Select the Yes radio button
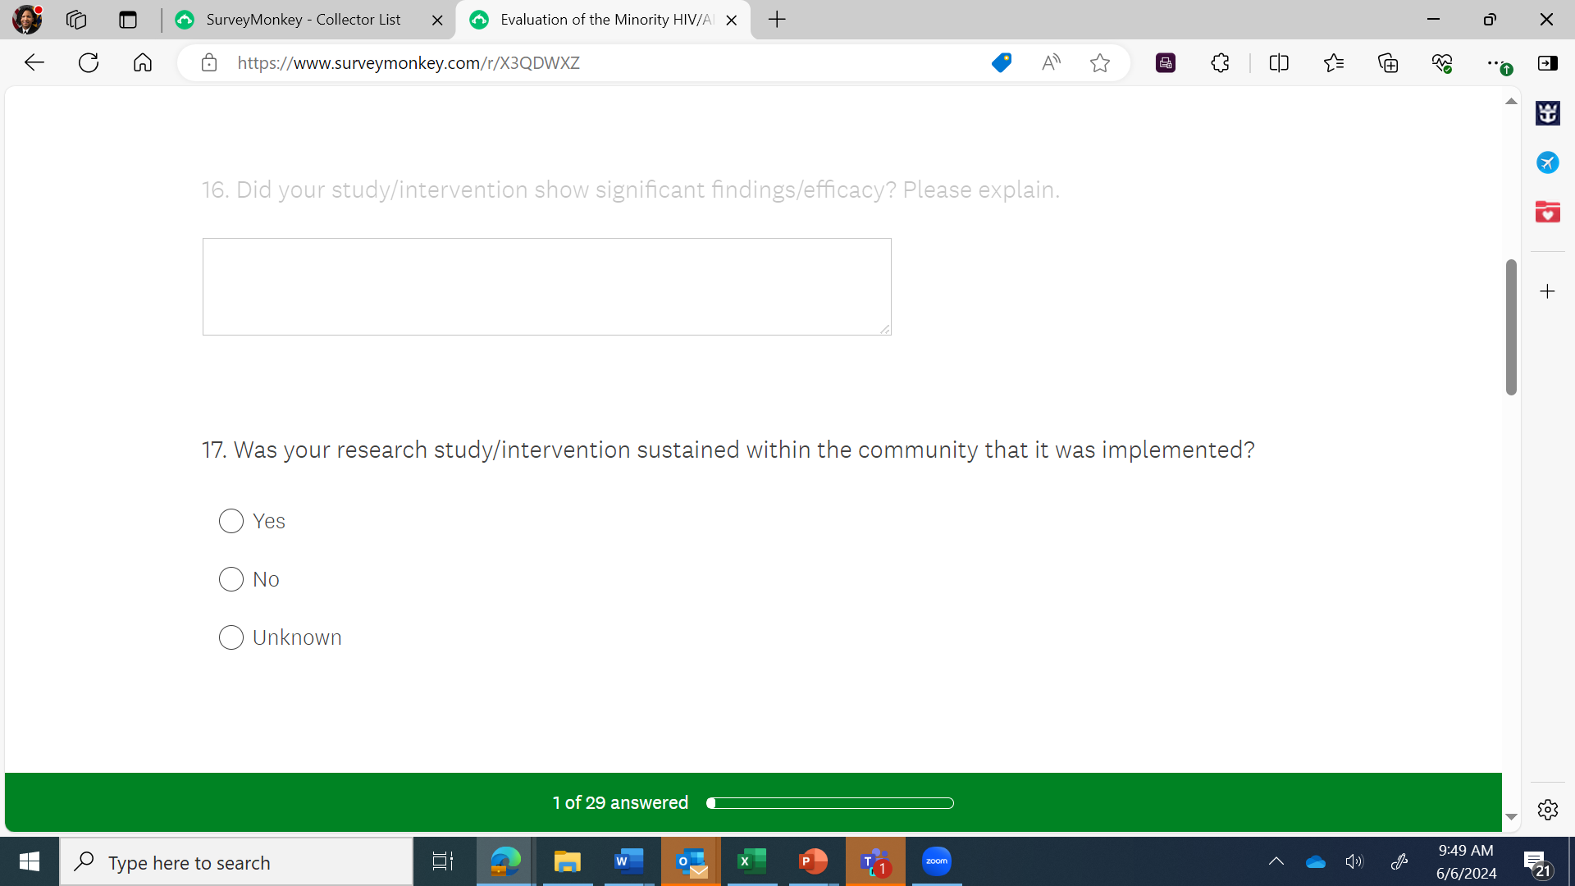The height and width of the screenshot is (886, 1575). click(231, 521)
